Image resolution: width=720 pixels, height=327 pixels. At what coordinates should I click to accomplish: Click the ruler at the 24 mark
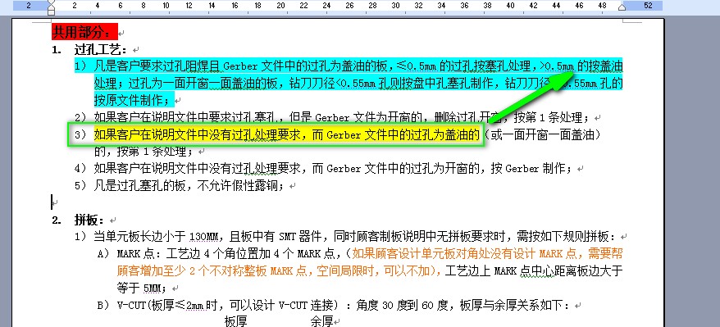click(x=326, y=6)
